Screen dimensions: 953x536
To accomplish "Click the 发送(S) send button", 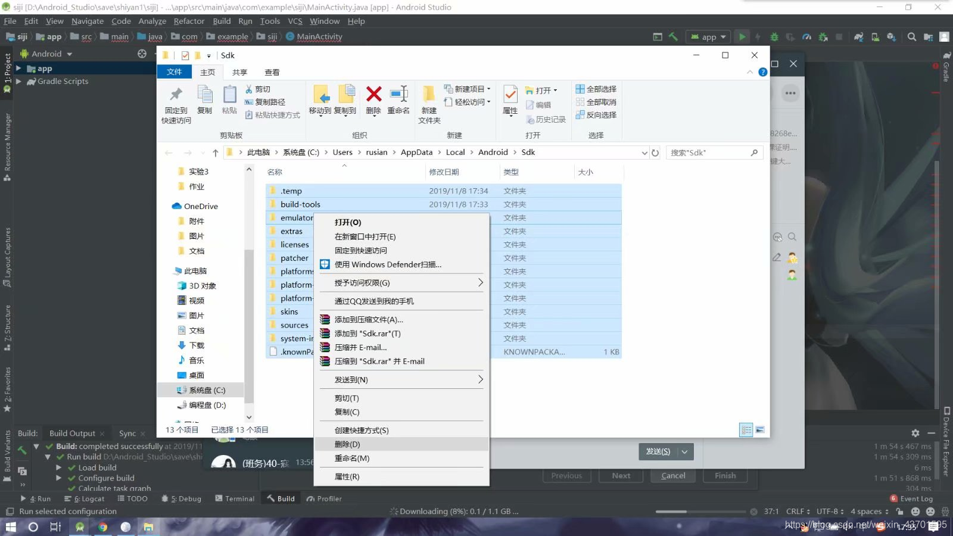I will click(658, 451).
